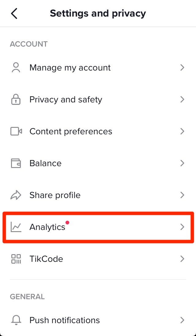Click the person icon beside Manage my account
The height and width of the screenshot is (336, 196).
pos(16,67)
